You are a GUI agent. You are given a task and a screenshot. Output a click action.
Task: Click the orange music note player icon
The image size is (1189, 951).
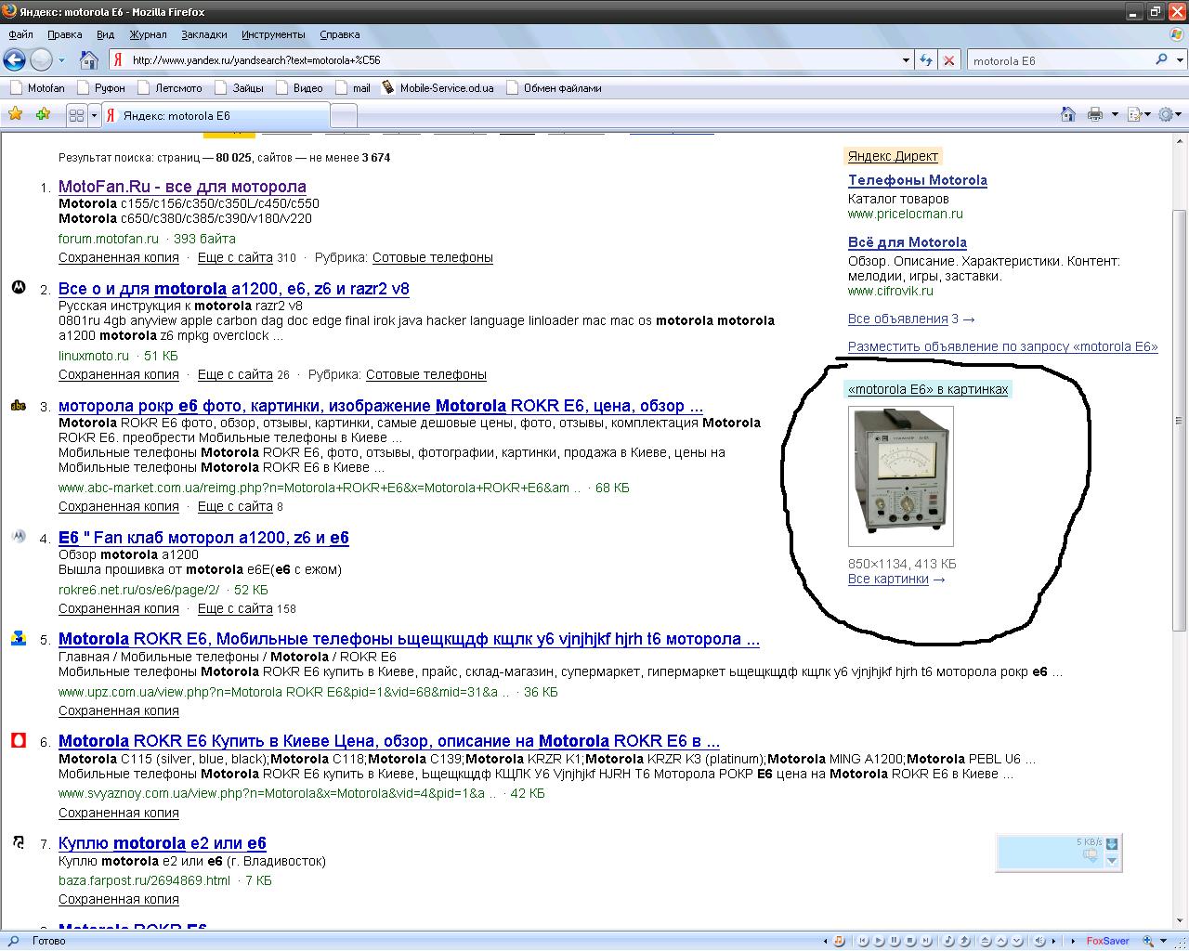pos(839,941)
